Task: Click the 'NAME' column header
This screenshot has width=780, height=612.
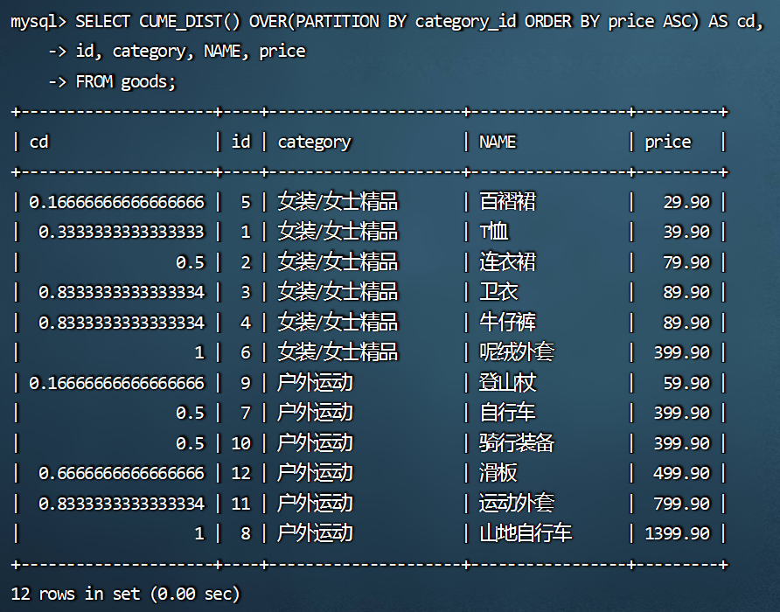Action: (x=498, y=142)
